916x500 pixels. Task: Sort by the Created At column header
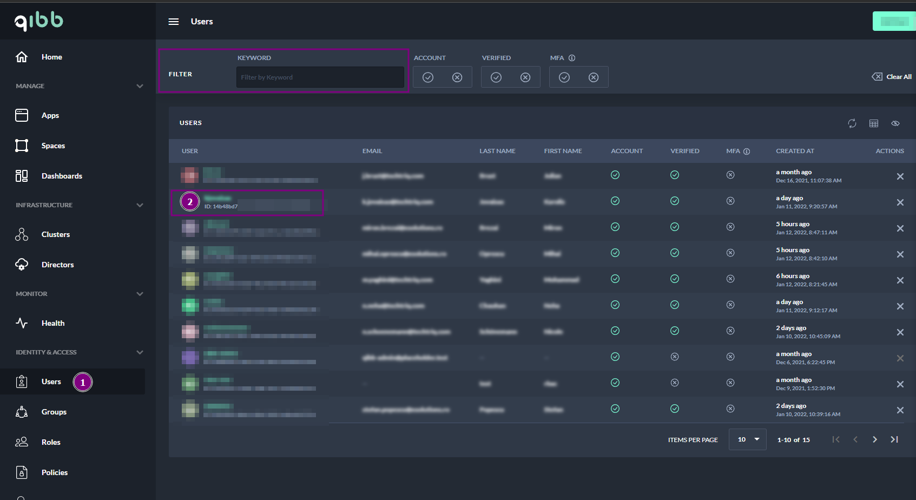(795, 151)
